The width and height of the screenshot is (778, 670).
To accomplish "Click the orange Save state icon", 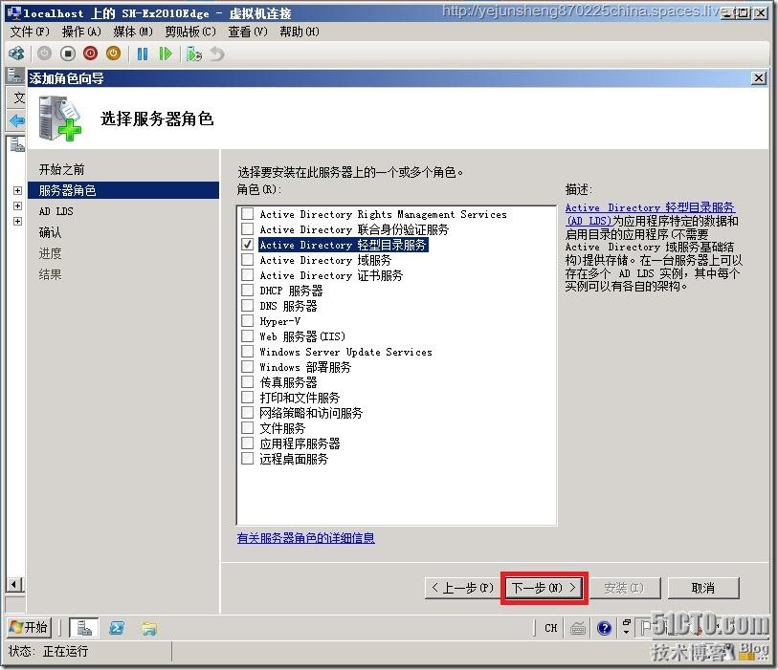I will [113, 54].
